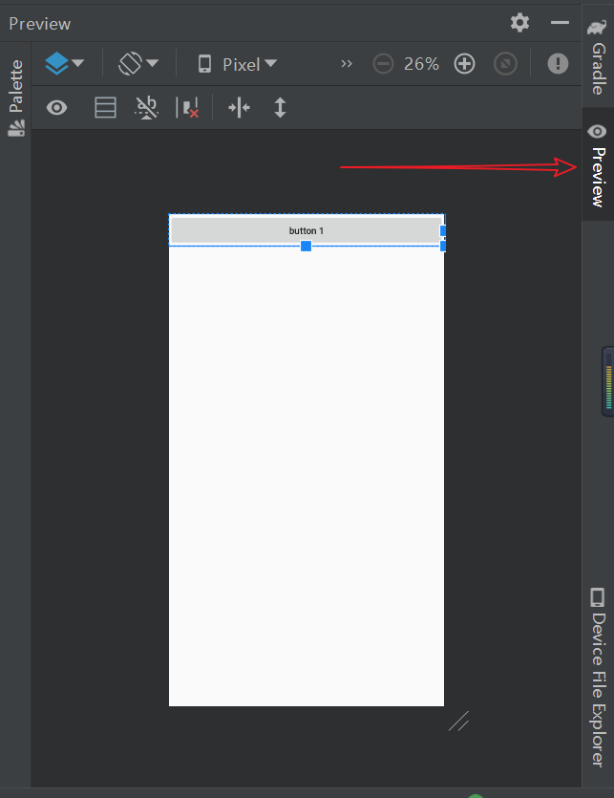Click the convert orientation layout icon
The image size is (614, 798).
point(105,108)
